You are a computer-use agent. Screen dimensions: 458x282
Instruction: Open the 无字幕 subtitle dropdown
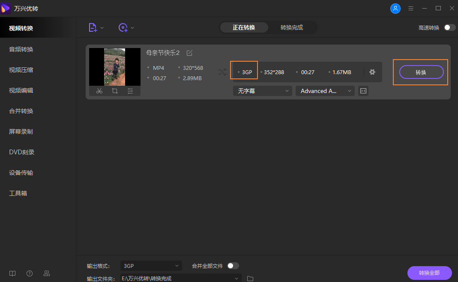(x=262, y=91)
